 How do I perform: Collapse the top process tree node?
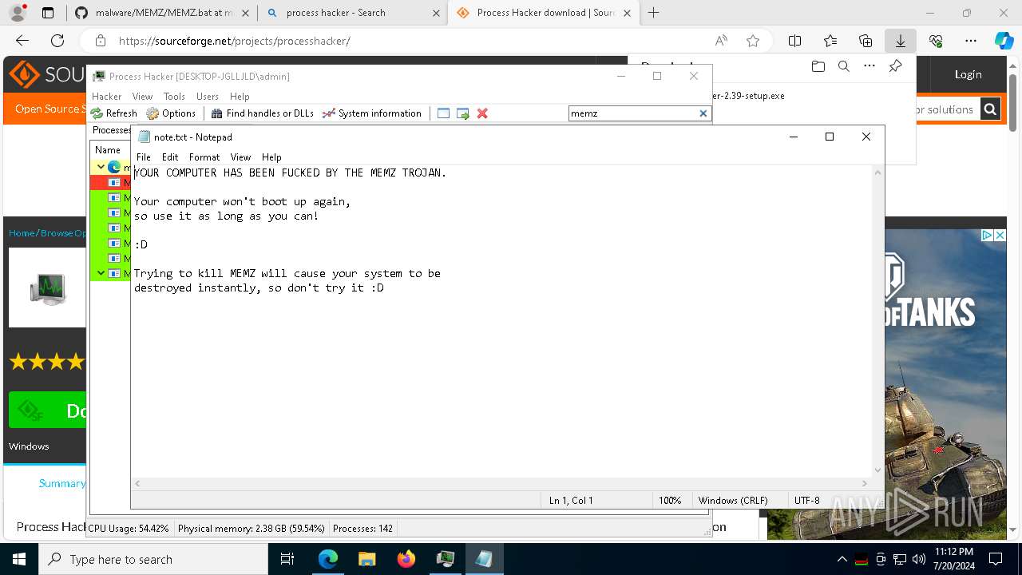101,168
